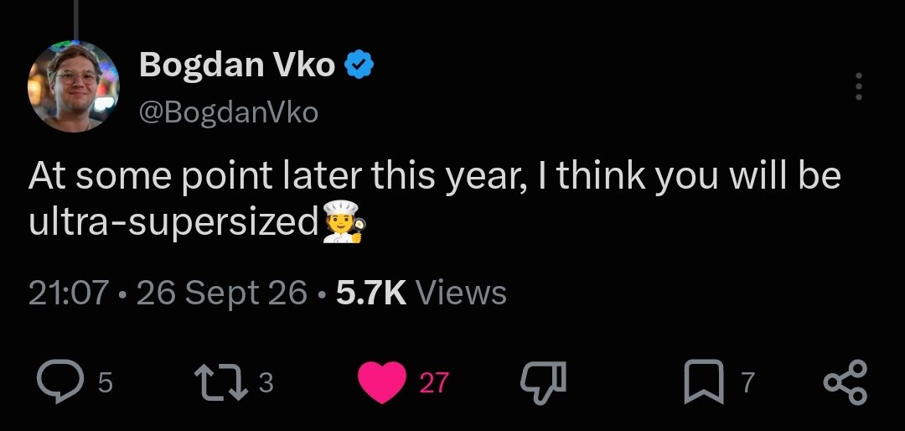Click the chef emoji in the post
The width and height of the screenshot is (905, 431).
pos(344,221)
